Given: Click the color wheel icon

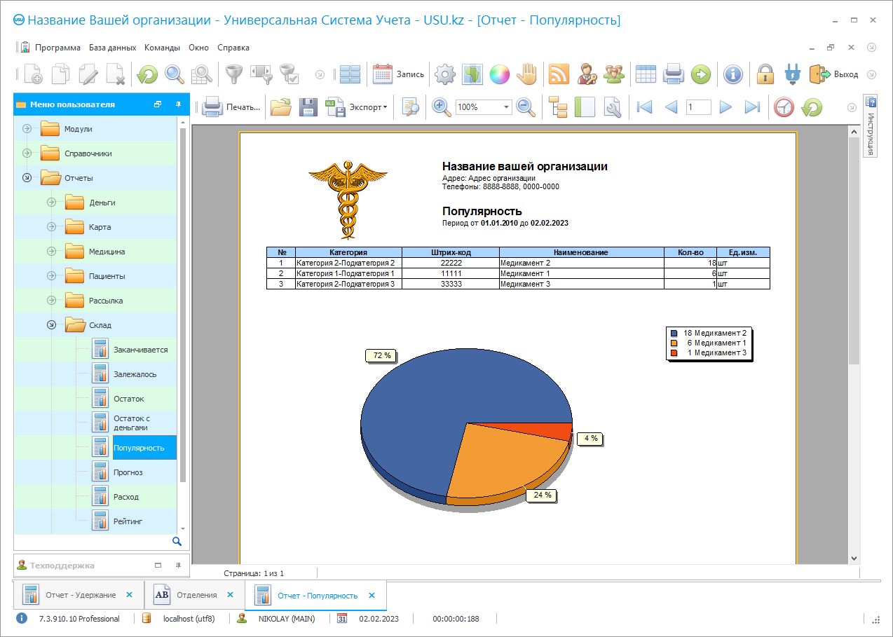Looking at the screenshot, I should click(x=499, y=74).
